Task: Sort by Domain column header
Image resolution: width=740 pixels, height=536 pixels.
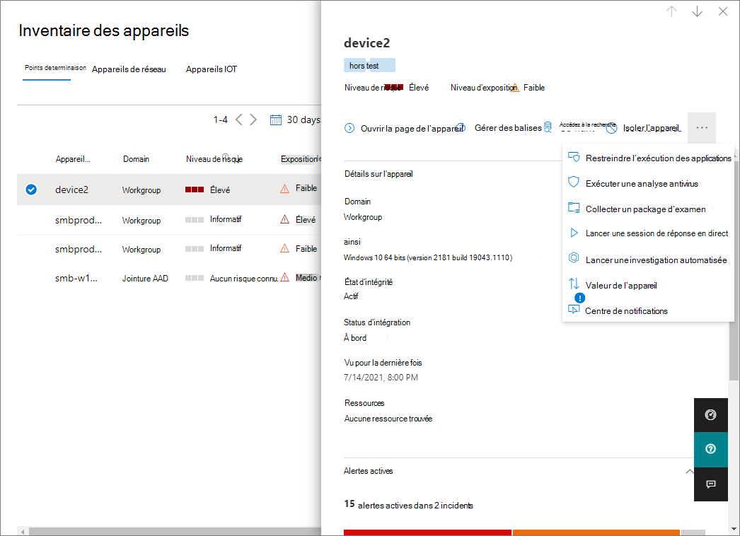Action: coord(136,159)
